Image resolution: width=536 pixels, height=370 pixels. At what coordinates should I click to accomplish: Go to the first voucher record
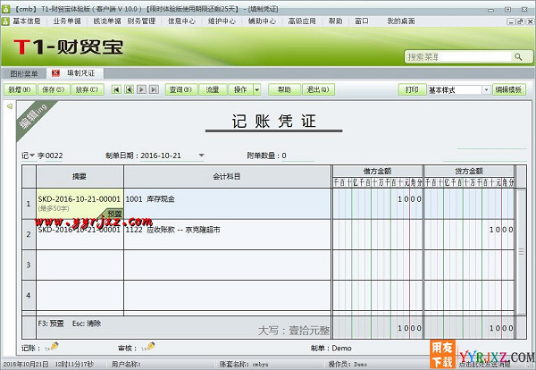pyautogui.click(x=116, y=89)
